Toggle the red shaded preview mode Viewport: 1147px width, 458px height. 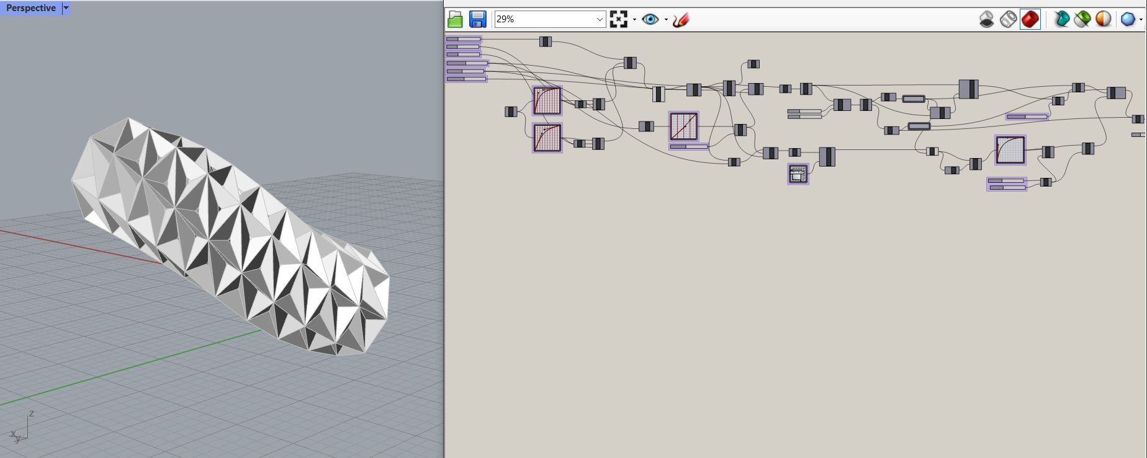[x=1030, y=19]
